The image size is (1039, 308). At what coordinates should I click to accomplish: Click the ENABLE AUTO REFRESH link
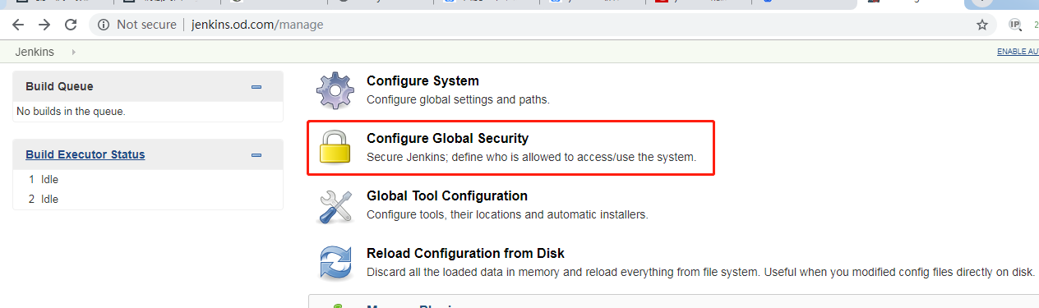point(1018,52)
